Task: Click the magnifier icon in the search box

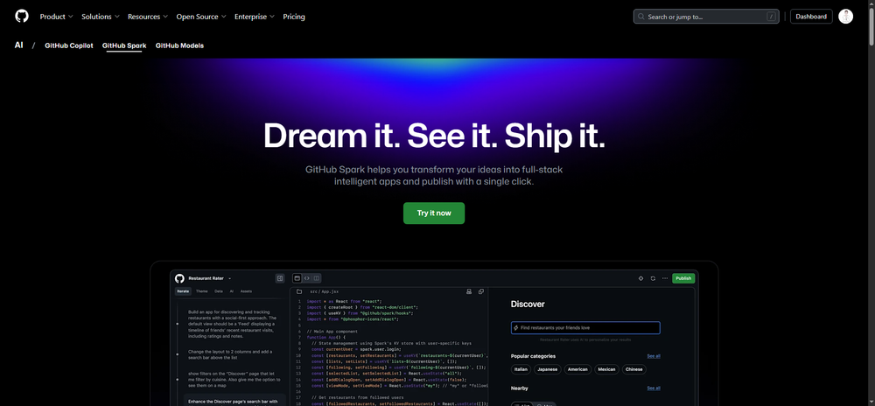Action: click(x=641, y=17)
